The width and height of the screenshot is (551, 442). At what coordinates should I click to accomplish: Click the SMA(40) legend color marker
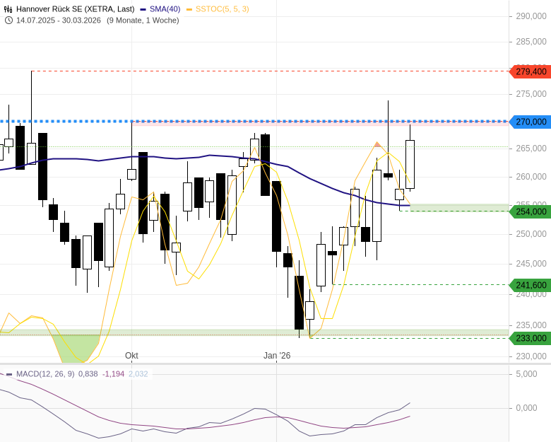[143, 9]
